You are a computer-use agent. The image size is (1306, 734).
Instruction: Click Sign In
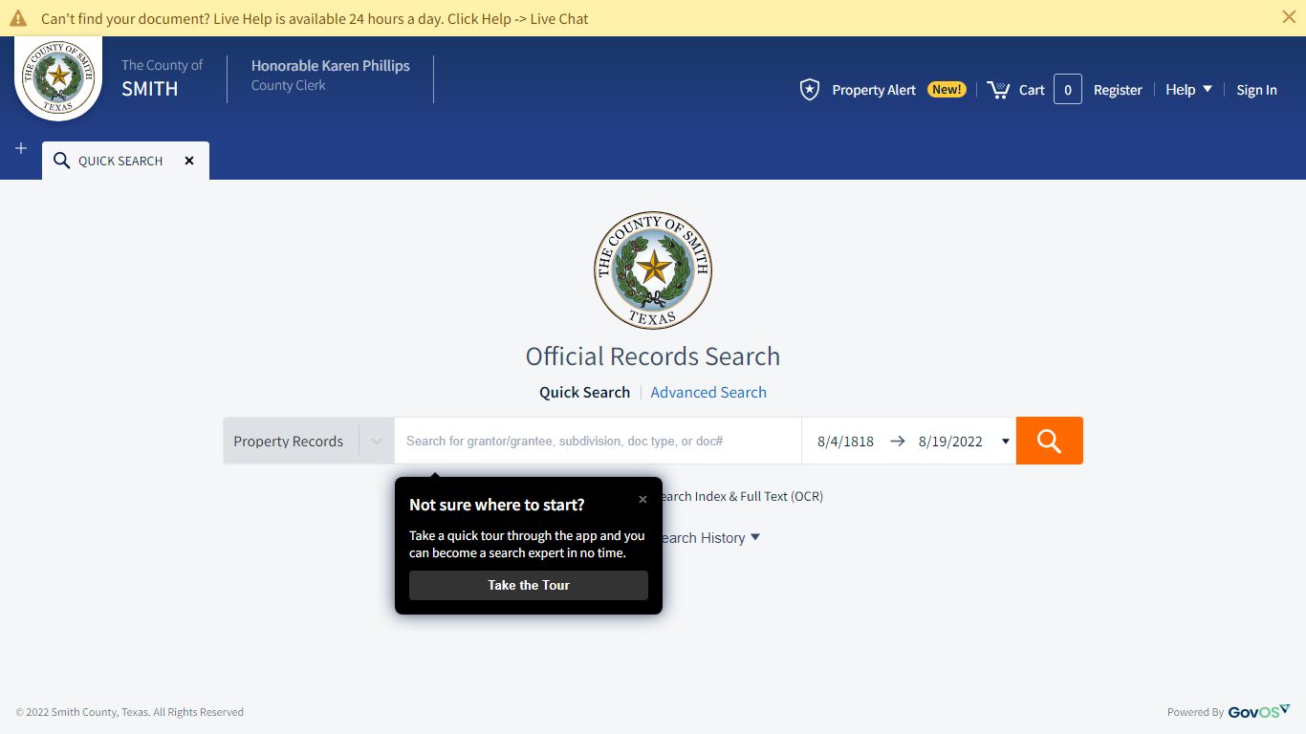coord(1256,90)
